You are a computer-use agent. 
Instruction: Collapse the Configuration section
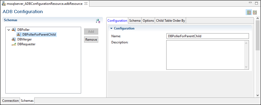pos(111,28)
